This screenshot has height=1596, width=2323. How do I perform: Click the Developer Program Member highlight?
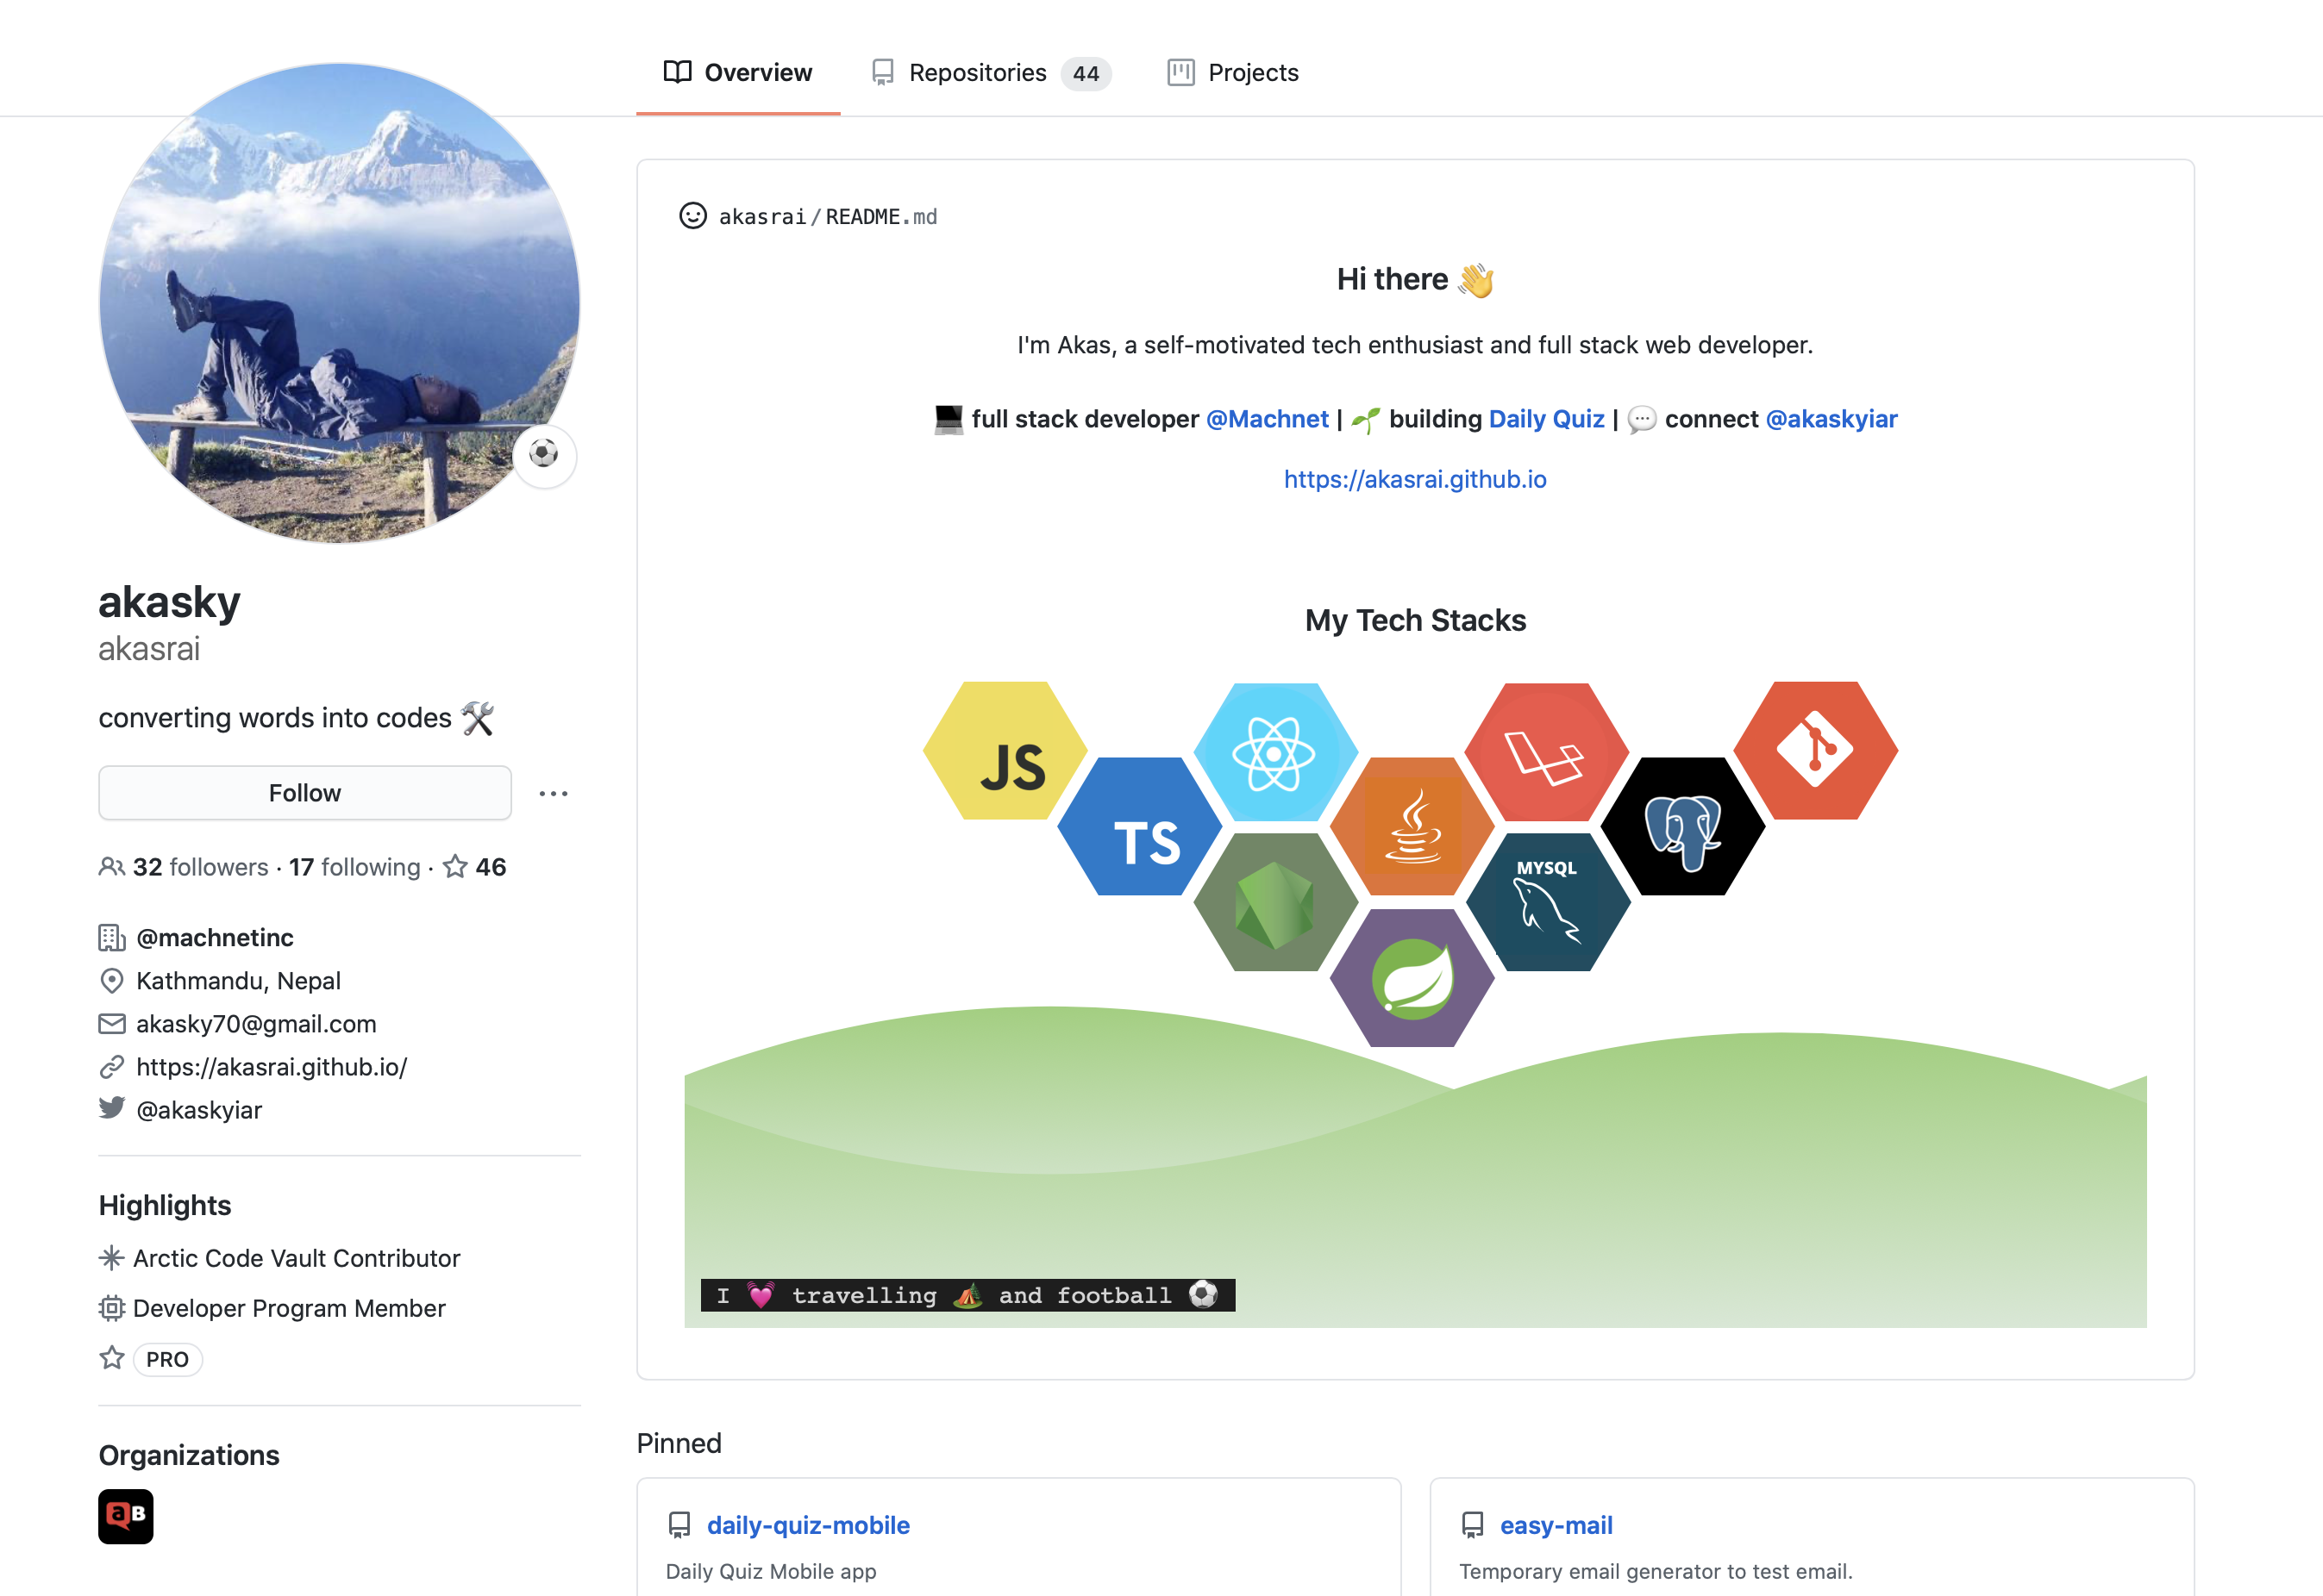click(x=290, y=1306)
